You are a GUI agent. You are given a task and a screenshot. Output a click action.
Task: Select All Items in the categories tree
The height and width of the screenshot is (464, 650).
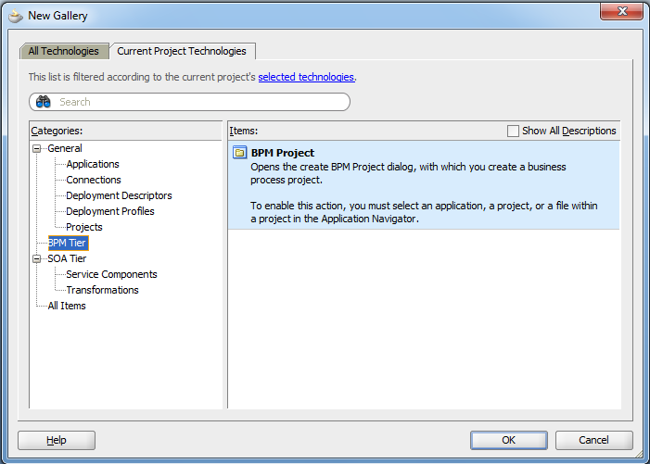tap(67, 306)
